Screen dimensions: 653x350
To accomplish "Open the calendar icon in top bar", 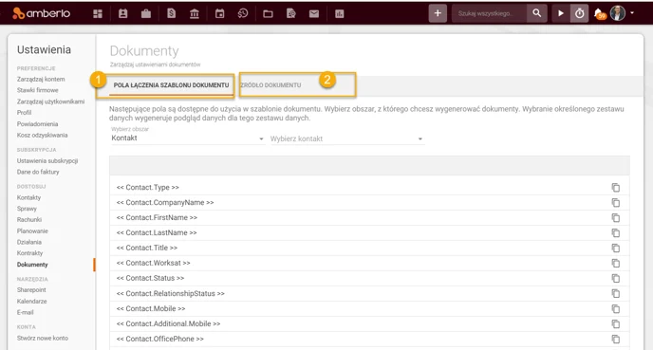I will [219, 13].
